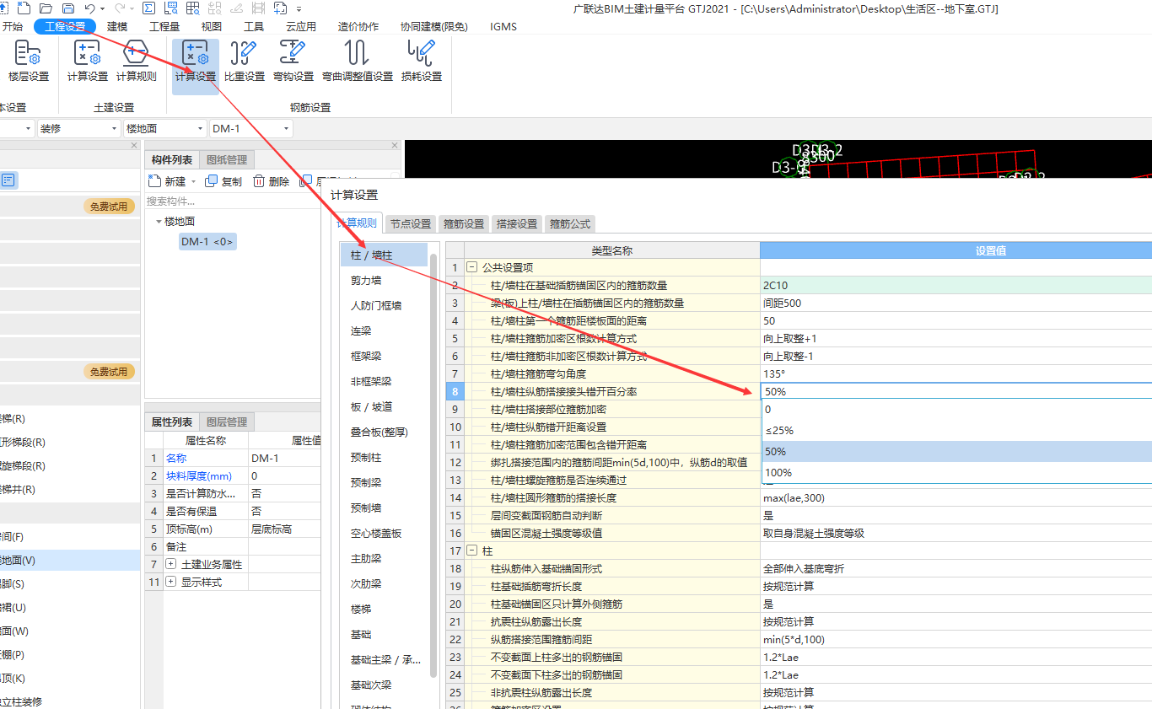
Task: Expand 显示样式 in property list
Action: coord(171,583)
